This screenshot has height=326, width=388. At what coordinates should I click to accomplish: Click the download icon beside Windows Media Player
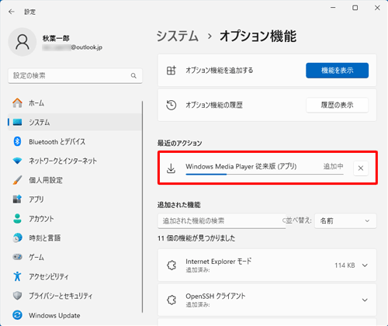pyautogui.click(x=171, y=168)
